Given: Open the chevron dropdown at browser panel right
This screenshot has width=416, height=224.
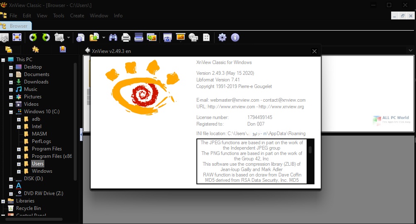Looking at the screenshot, I should click(x=411, y=50).
